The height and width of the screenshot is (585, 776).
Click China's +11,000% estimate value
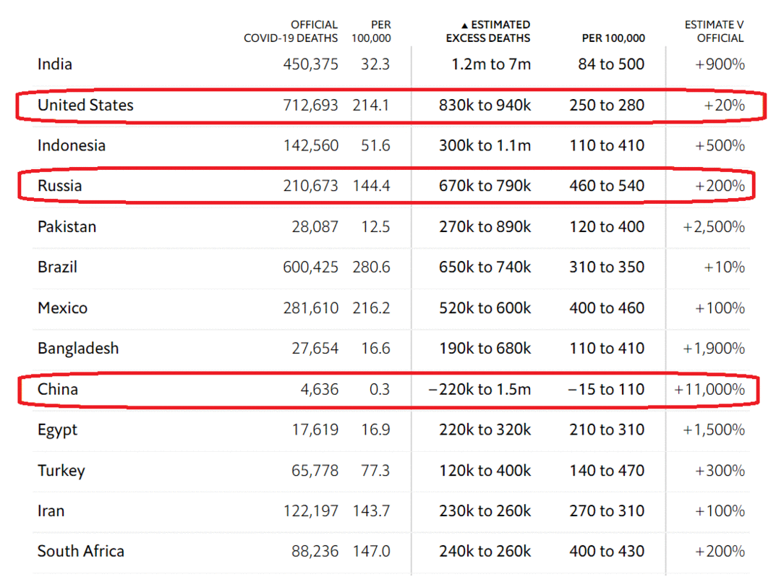pyautogui.click(x=709, y=389)
